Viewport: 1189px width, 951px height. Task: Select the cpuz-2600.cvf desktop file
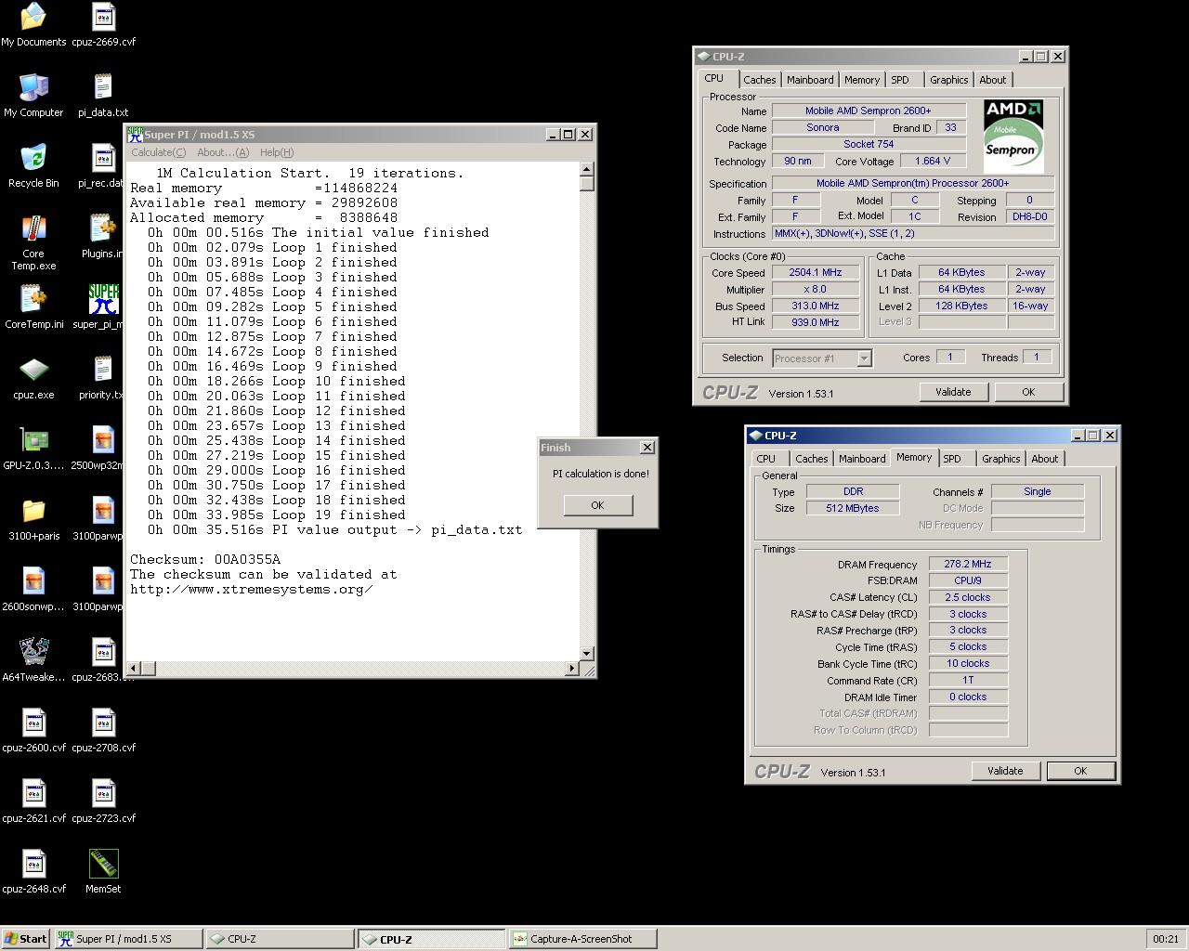[33, 731]
